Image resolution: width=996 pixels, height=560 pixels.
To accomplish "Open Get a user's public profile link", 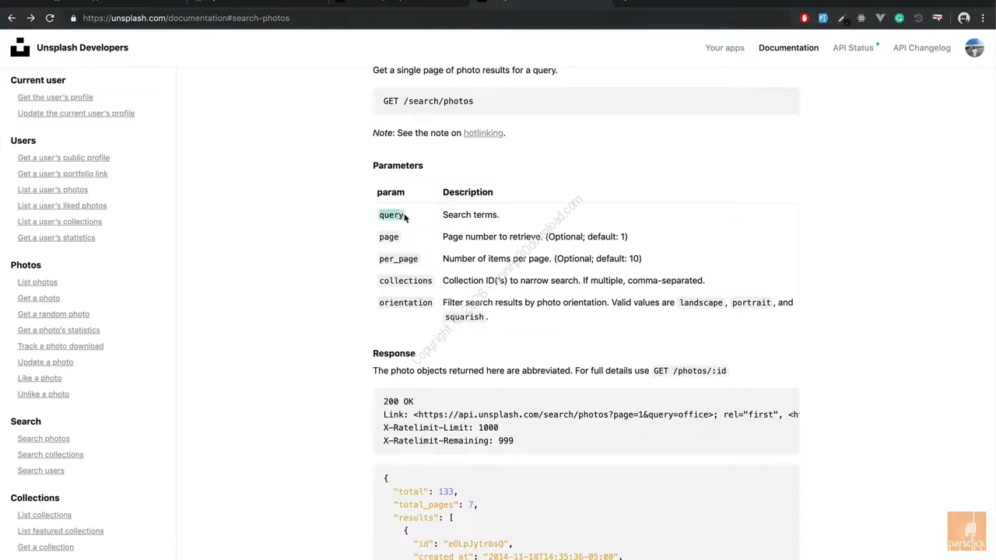I will pos(64,158).
